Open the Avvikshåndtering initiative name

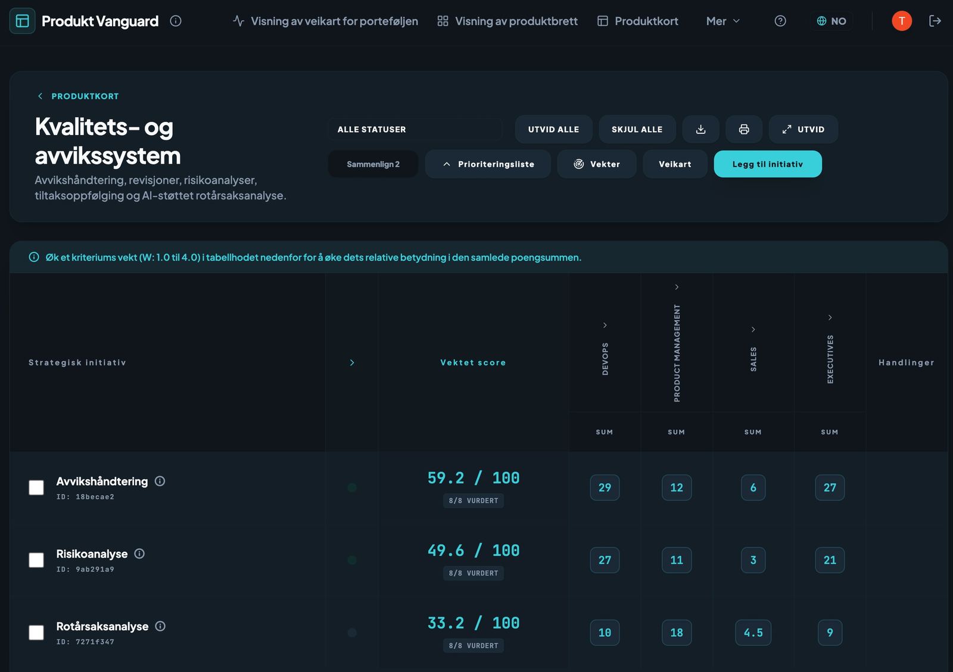tap(102, 481)
